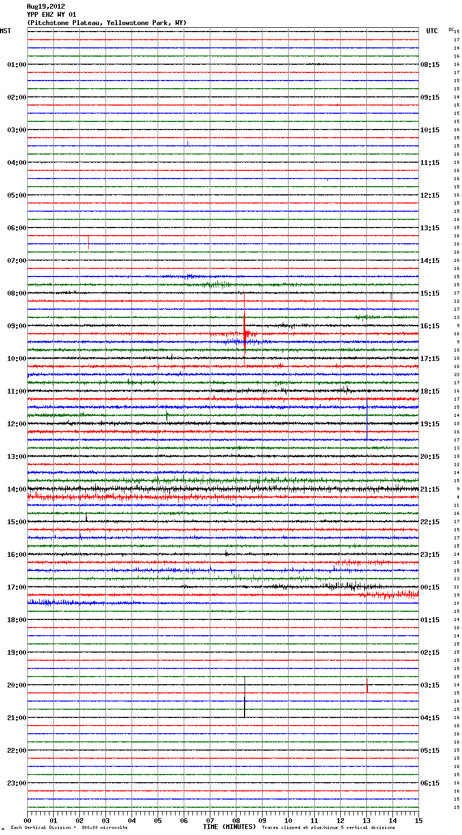The height and width of the screenshot is (835, 462).
Task: Click the 19:15 UTC time label
Action: [430, 424]
